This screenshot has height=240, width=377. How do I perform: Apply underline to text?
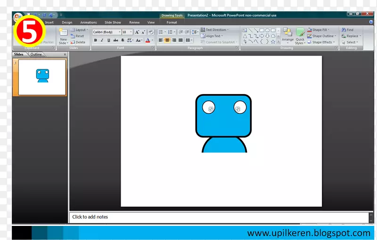pyautogui.click(x=109, y=40)
